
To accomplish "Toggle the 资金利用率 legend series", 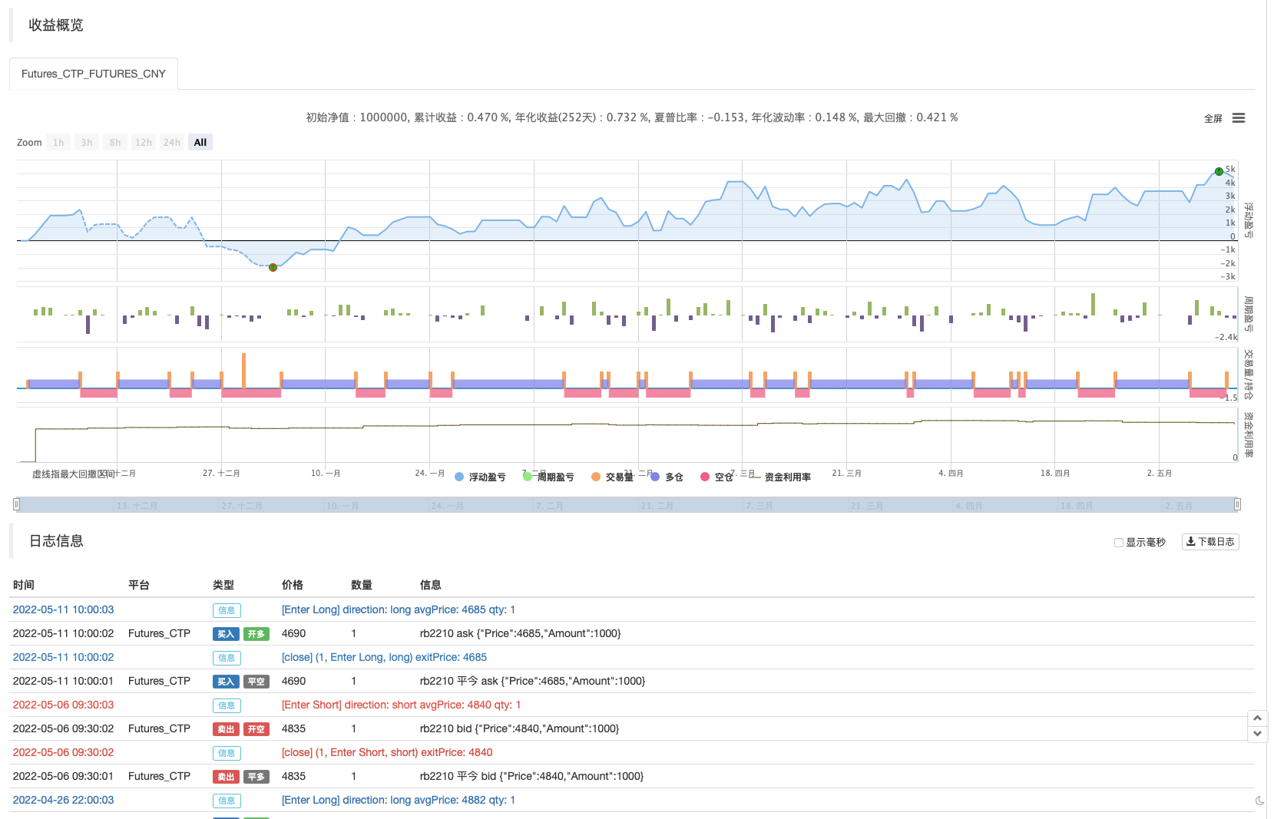I will (780, 477).
